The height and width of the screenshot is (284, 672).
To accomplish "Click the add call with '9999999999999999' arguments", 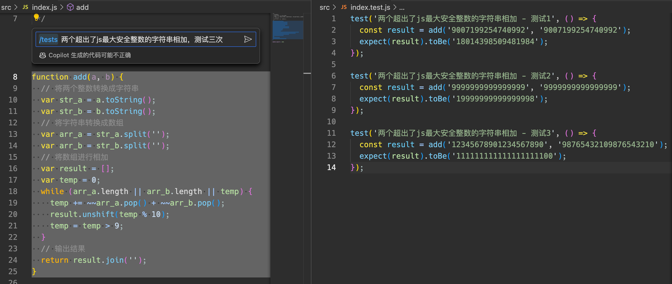I will [x=495, y=88].
